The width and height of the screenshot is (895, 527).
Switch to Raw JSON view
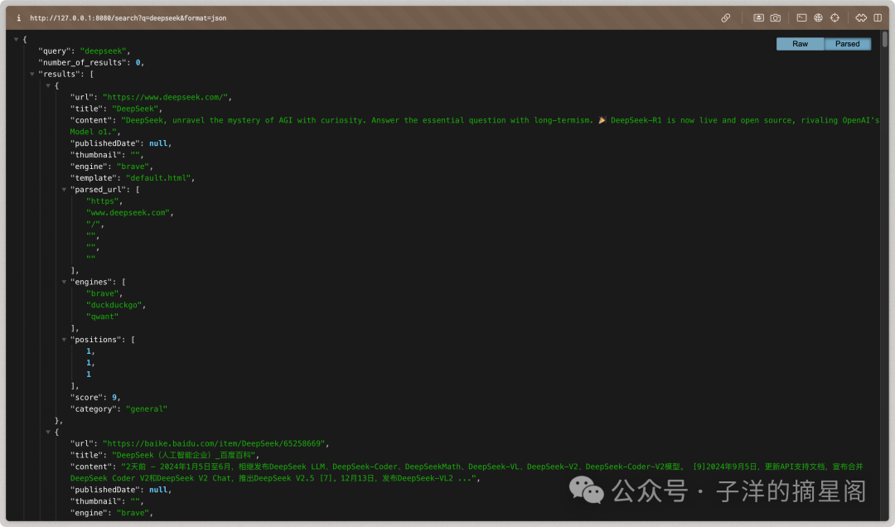click(x=800, y=44)
